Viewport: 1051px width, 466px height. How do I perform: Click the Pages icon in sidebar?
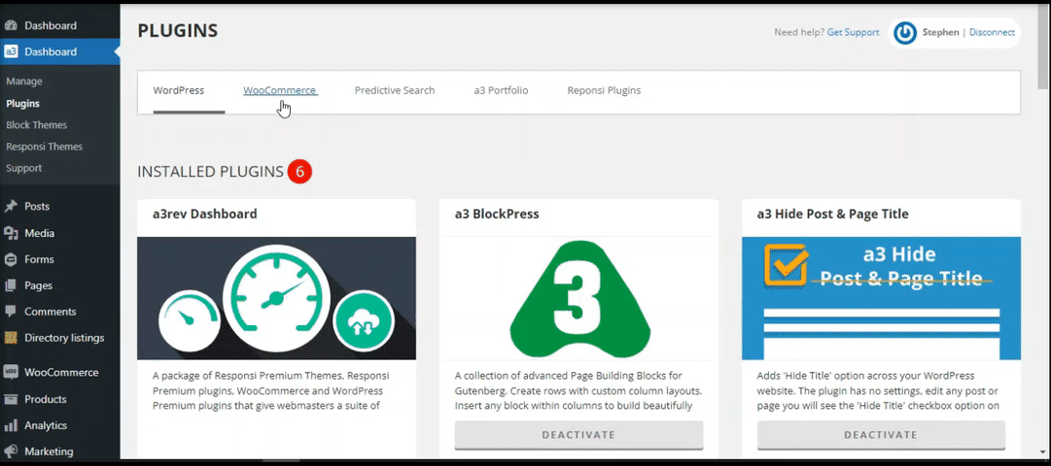10,285
